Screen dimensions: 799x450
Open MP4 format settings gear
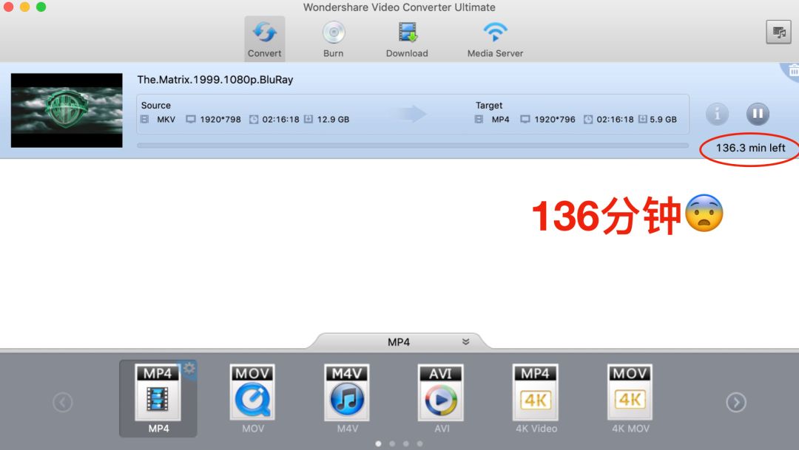click(x=189, y=368)
